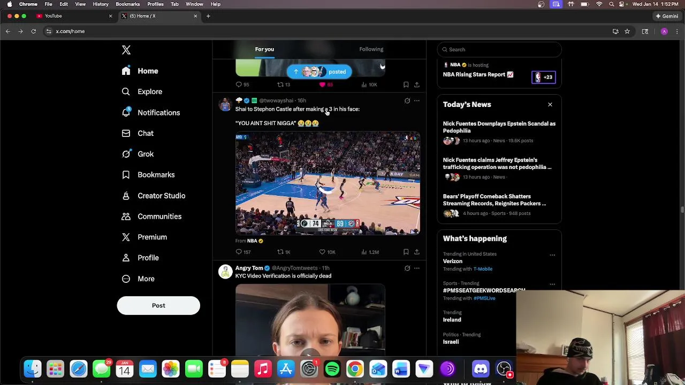Open options for #PMSSEATGEEKWORDSEARCH trend
Viewport: 685px width, 385px height.
coord(552,284)
